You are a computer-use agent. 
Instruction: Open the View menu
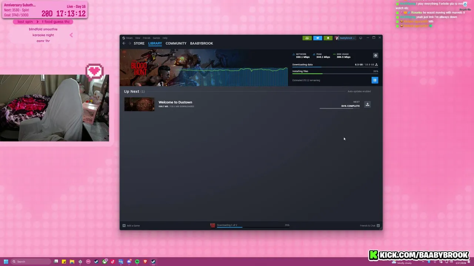pyautogui.click(x=137, y=38)
